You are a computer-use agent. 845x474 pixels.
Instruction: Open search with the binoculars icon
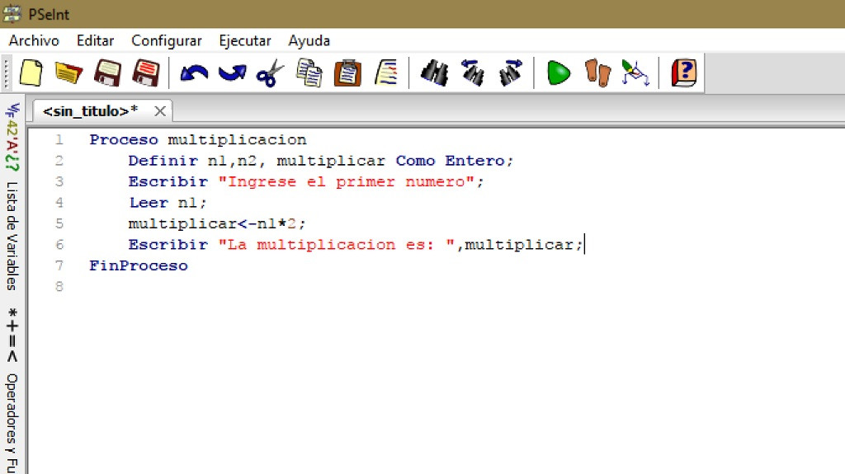pyautogui.click(x=434, y=73)
